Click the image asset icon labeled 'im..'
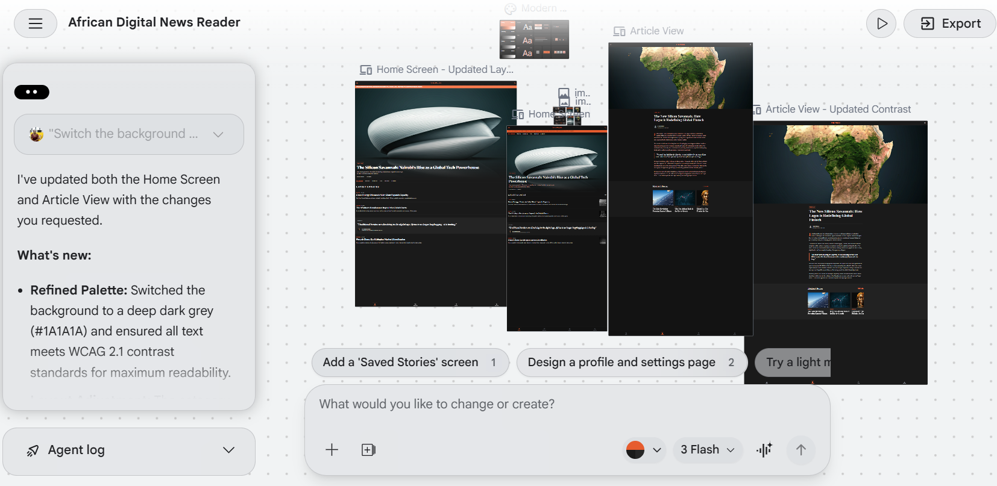Viewport: 997px width, 486px height. click(x=564, y=94)
